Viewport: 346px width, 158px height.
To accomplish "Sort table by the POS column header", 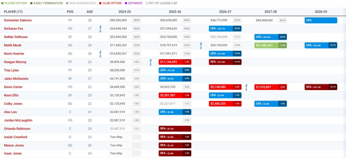I will click(70, 12).
